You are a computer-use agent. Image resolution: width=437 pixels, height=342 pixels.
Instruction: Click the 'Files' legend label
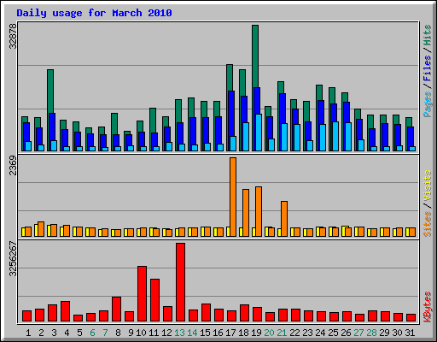coord(428,68)
